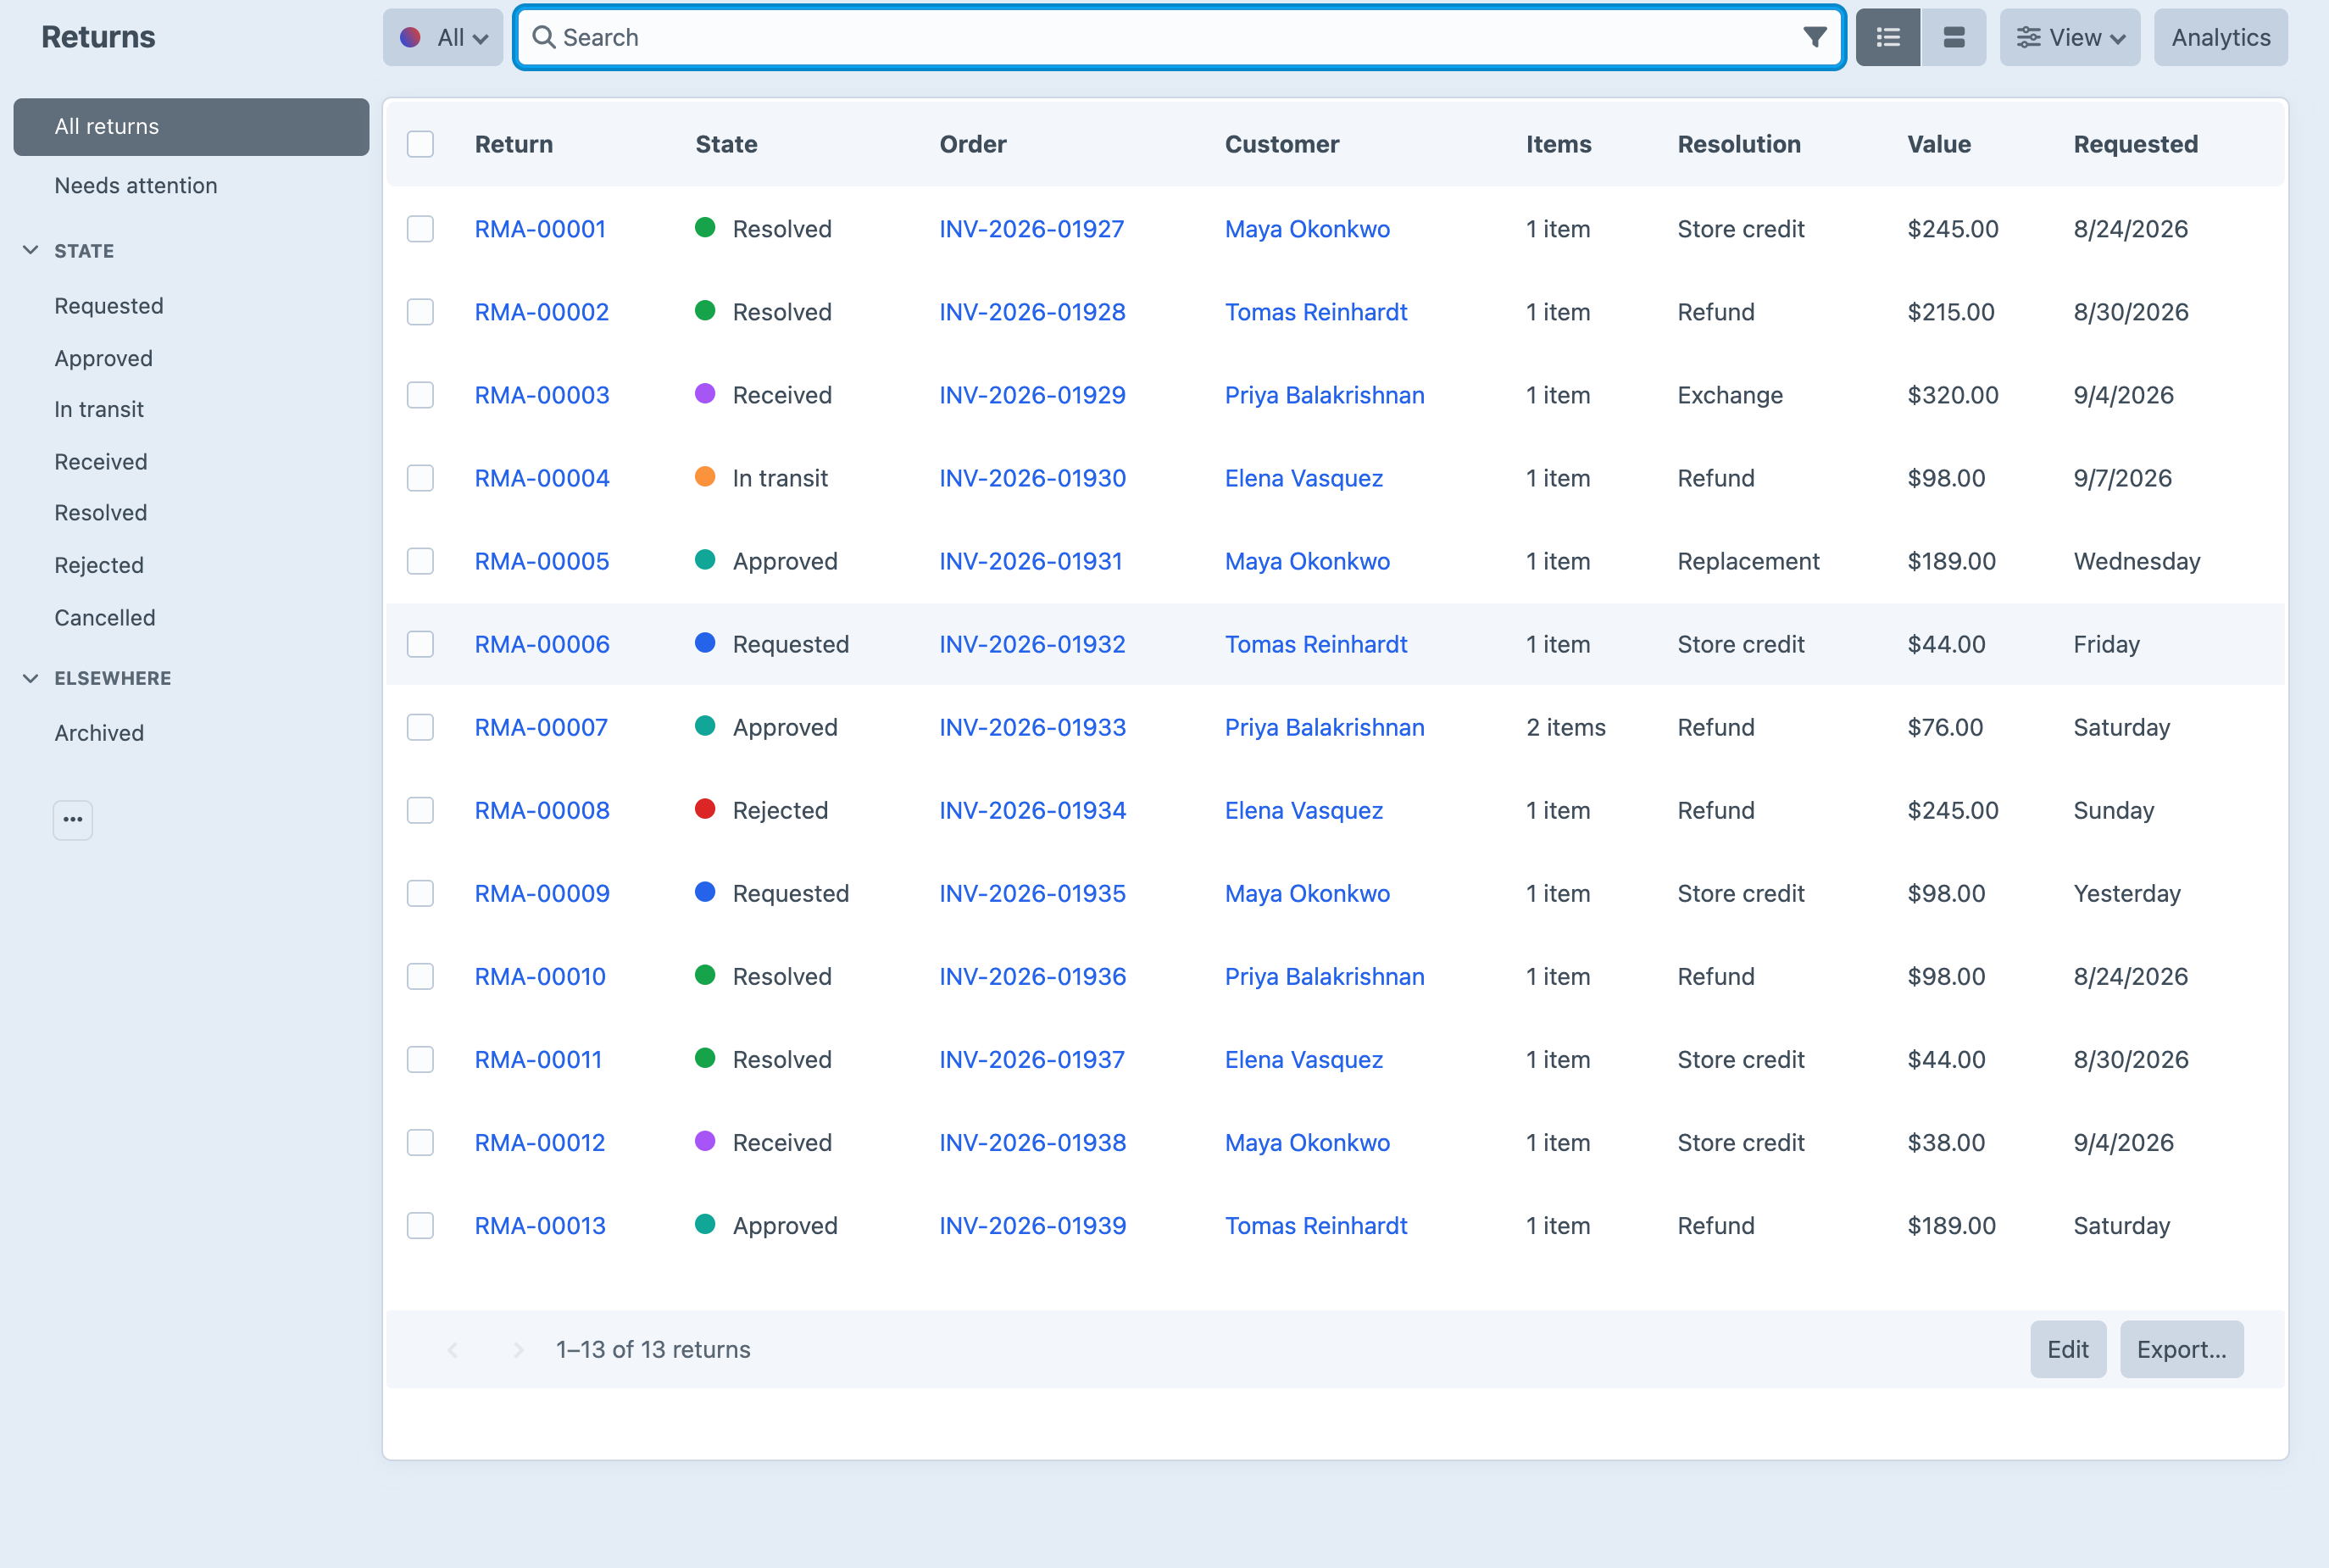Open order INV-2026-01934

click(x=1033, y=810)
